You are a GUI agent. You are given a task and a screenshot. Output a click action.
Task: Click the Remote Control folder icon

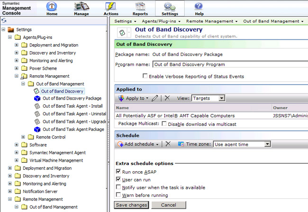[31, 137]
